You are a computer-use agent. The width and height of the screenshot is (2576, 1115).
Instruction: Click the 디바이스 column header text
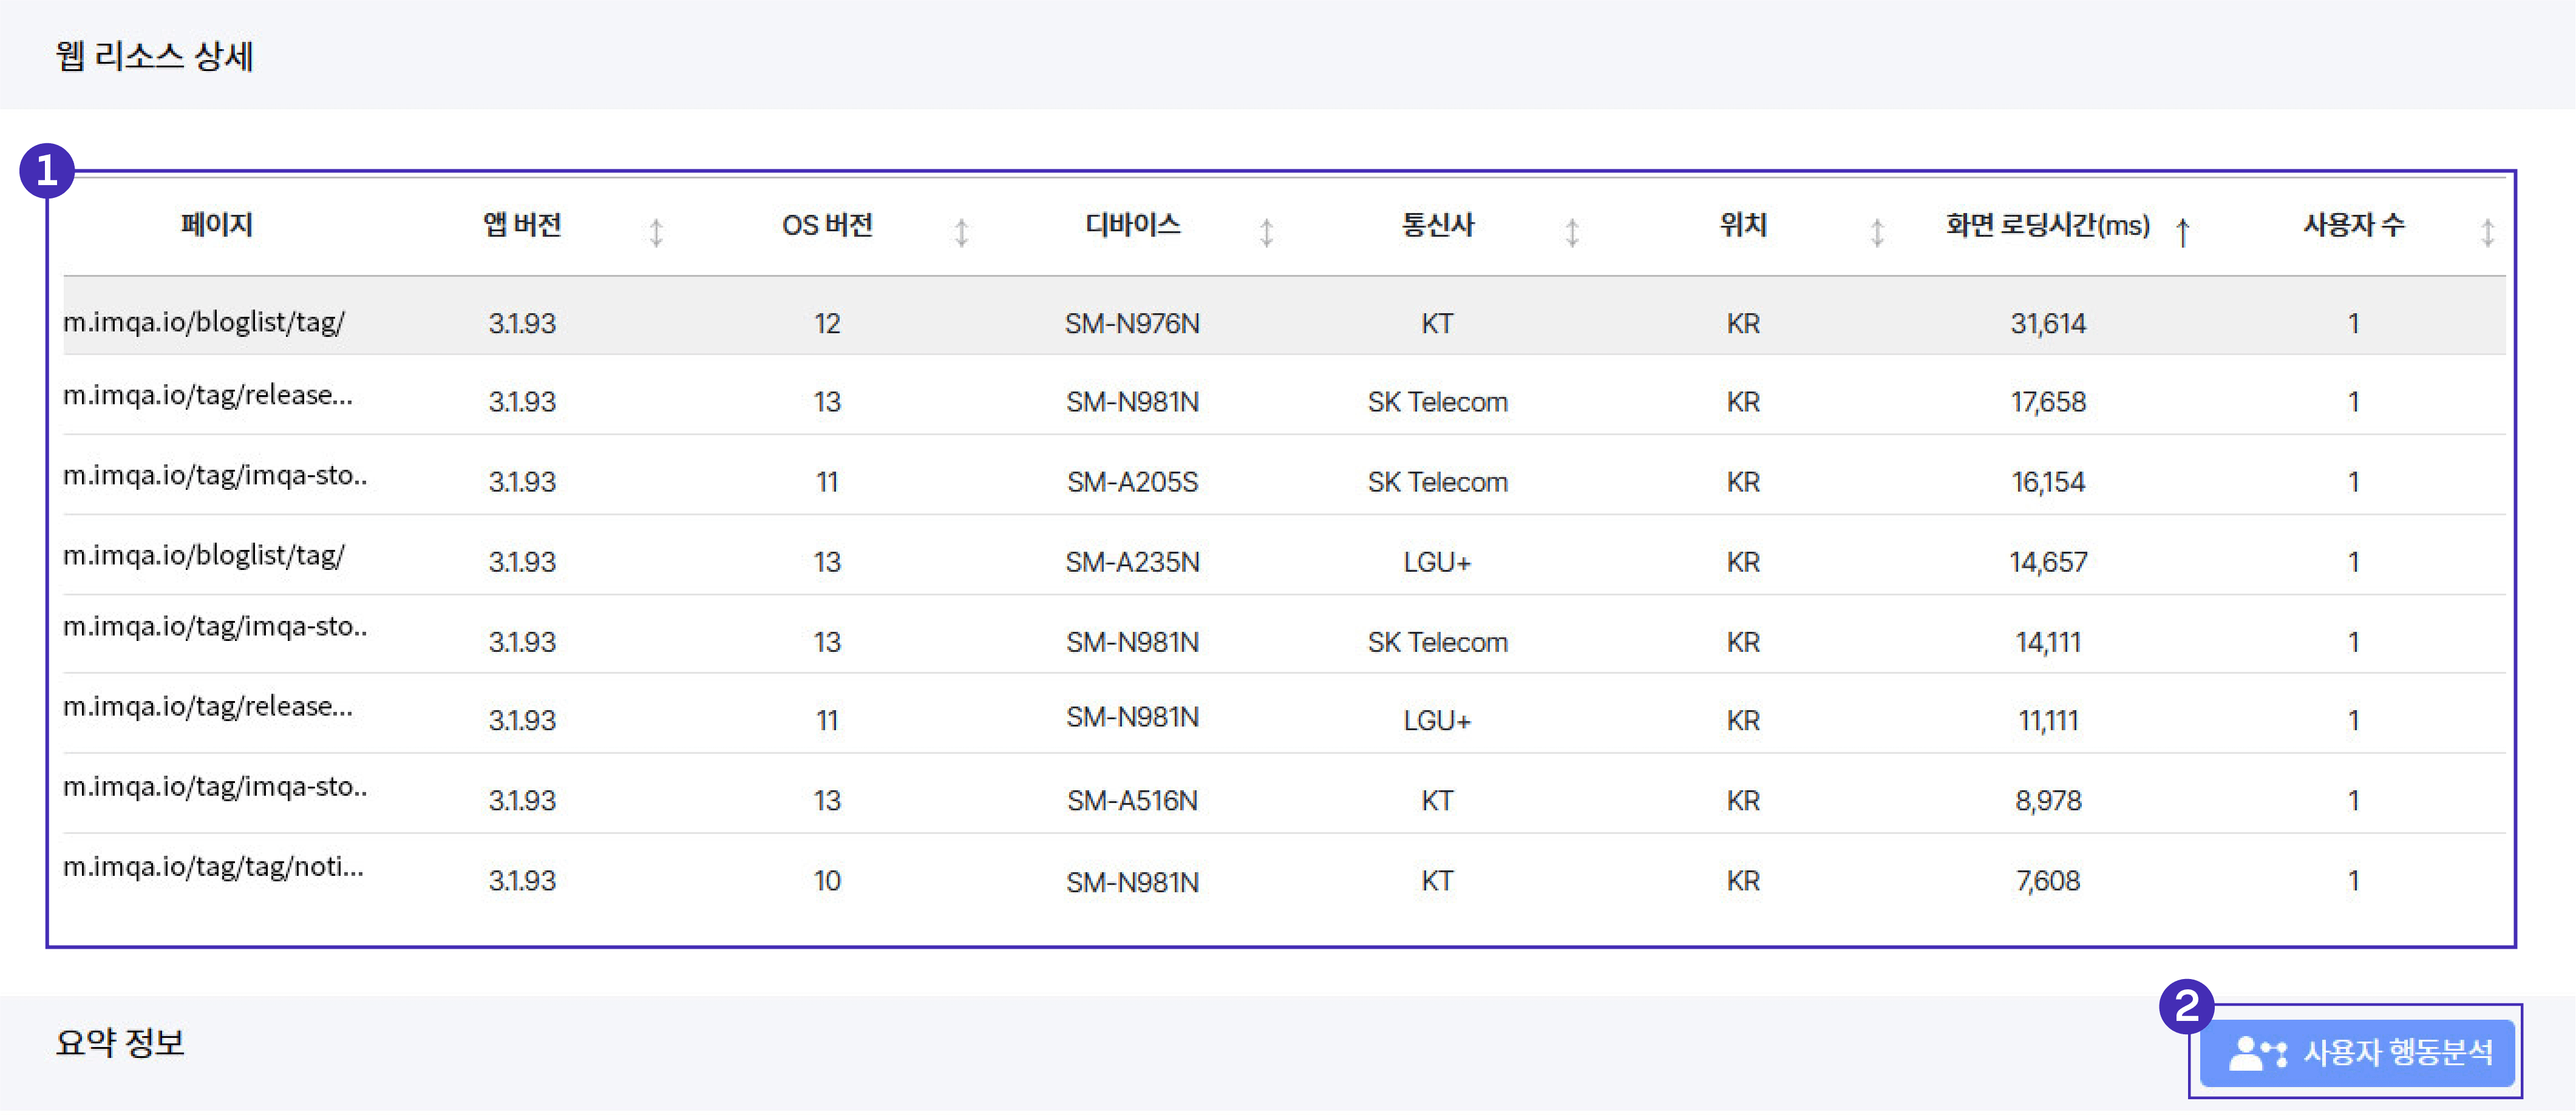point(1132,225)
